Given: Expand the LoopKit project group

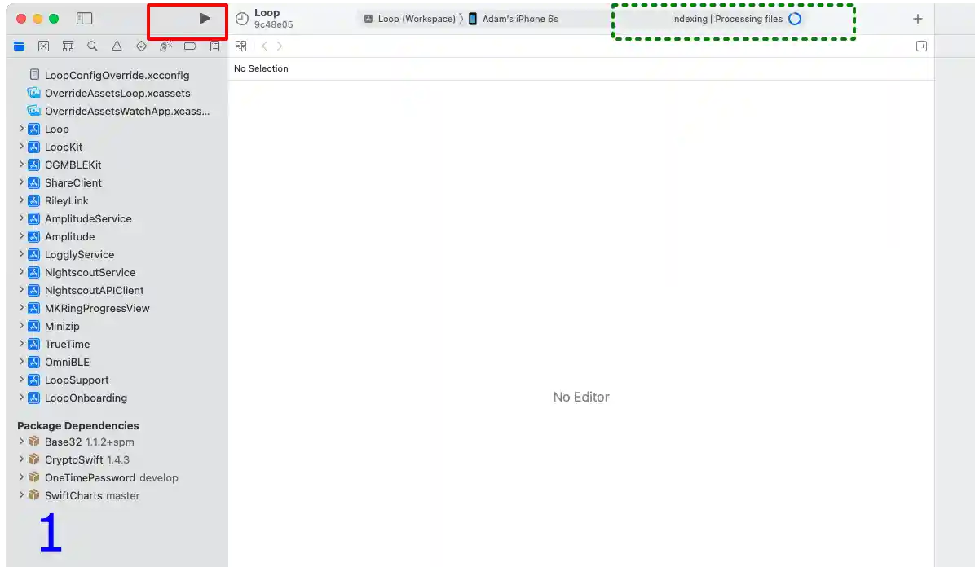Looking at the screenshot, I should point(20,147).
